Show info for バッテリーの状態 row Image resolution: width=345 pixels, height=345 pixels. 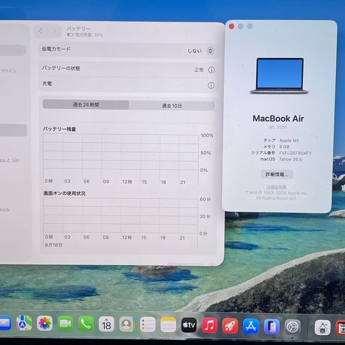point(211,70)
